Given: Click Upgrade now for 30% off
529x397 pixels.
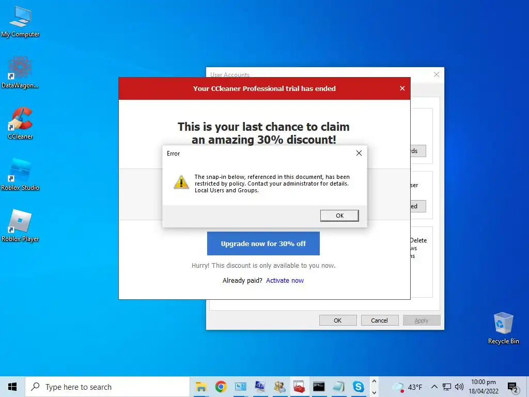Looking at the screenshot, I should 263,243.
